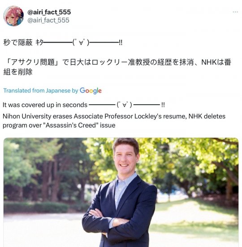Open the pink-haired anime profile avatar
This screenshot has width=242, height=247.
(13, 16)
